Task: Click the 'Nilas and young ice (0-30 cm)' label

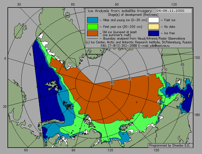Action: [x=125, y=20]
